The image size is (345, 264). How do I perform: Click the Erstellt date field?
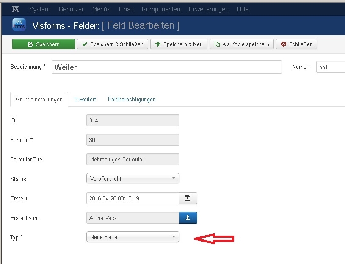pyautogui.click(x=133, y=198)
